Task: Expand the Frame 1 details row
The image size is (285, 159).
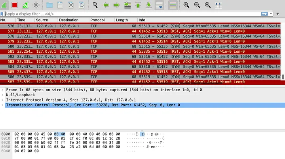Action: 2,90
